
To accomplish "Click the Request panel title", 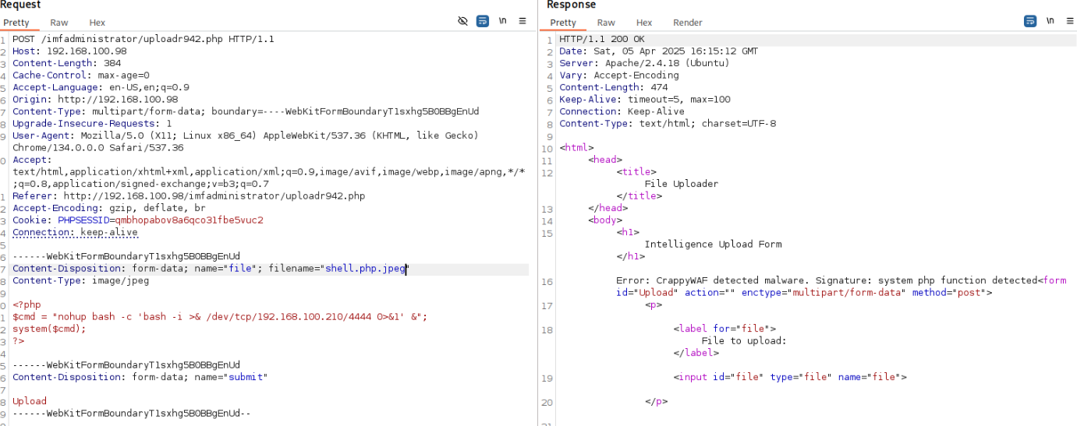I will click(20, 5).
